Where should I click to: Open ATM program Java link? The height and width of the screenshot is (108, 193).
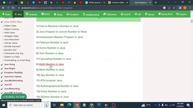pos(51,80)
